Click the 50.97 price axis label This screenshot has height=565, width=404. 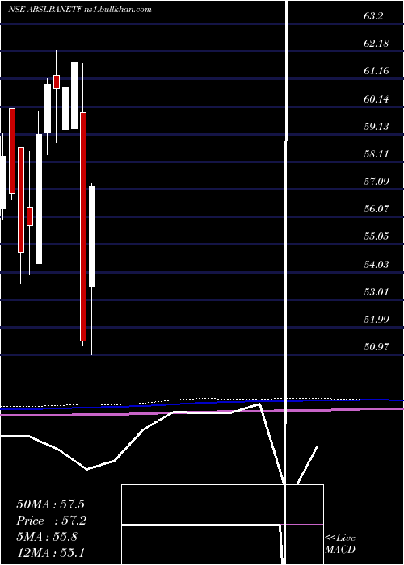pyautogui.click(x=377, y=347)
